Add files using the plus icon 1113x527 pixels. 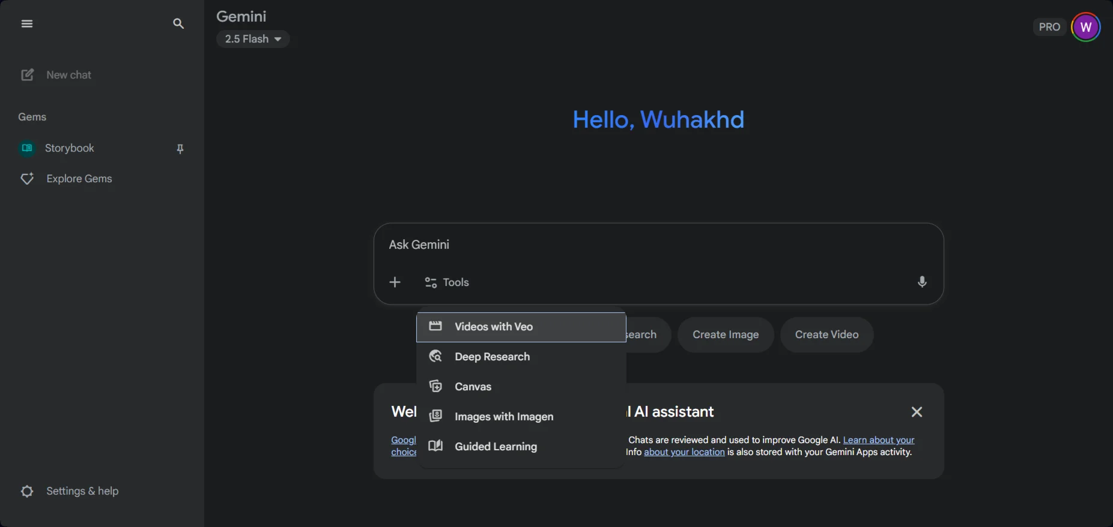395,282
